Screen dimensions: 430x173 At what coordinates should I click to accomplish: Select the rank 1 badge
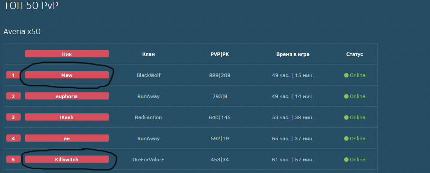pyautogui.click(x=13, y=75)
